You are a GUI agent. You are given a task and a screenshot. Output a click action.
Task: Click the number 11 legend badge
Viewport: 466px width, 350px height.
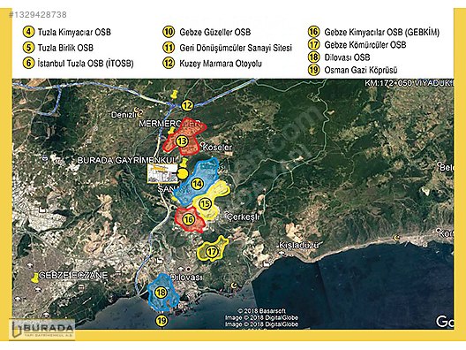169,48
